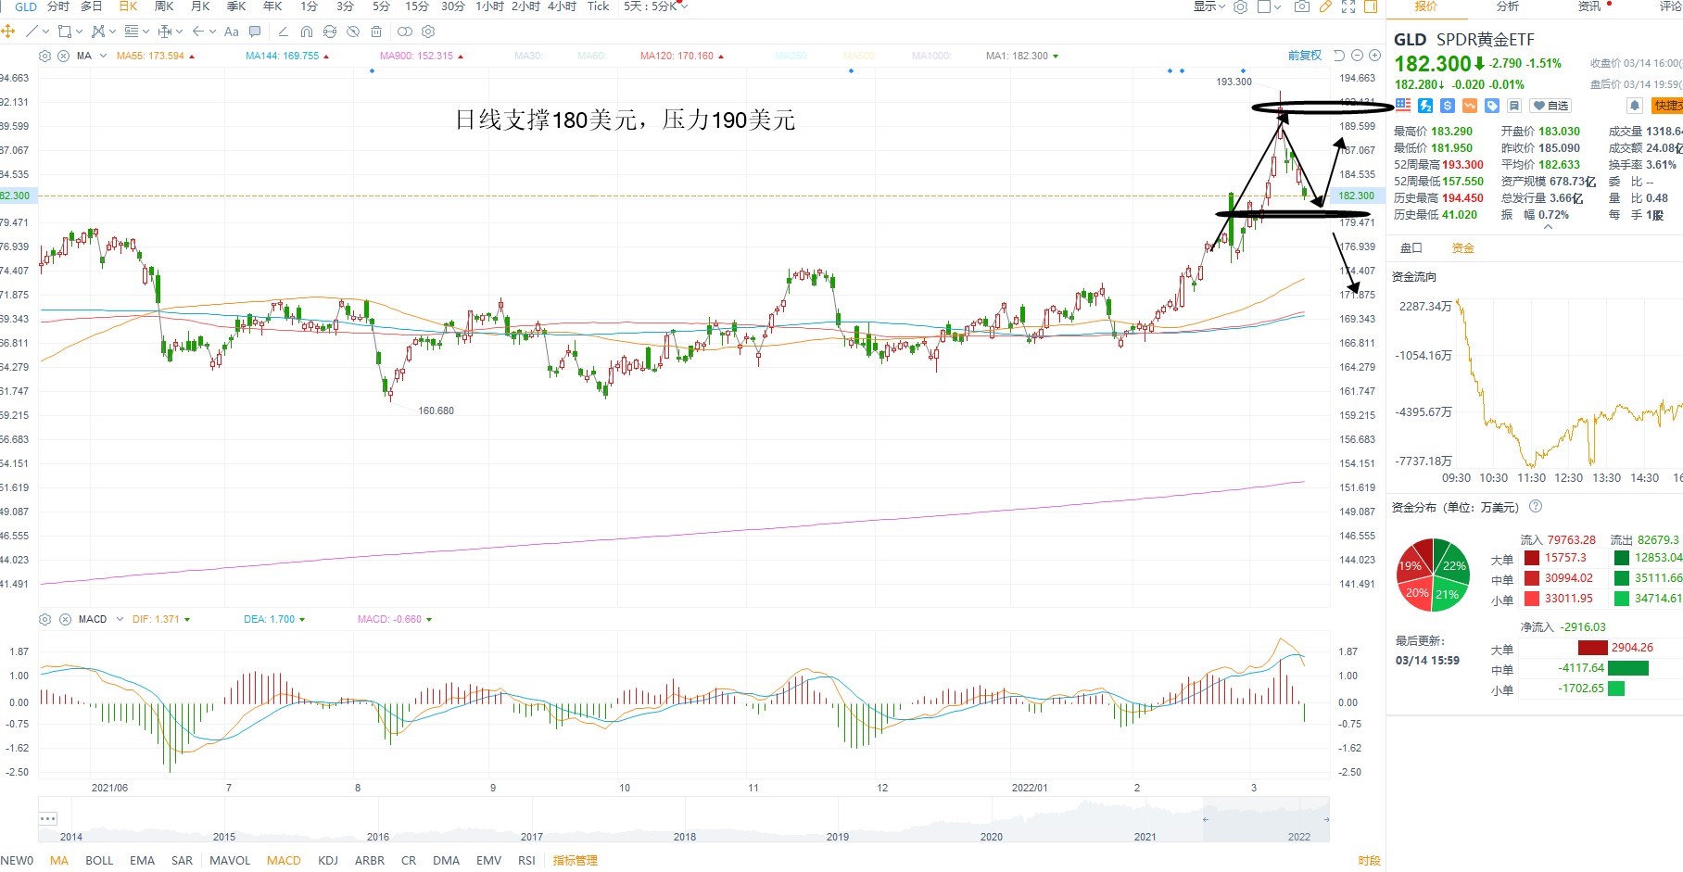Click the 时段 session link
1683x872 pixels.
[x=1369, y=860]
